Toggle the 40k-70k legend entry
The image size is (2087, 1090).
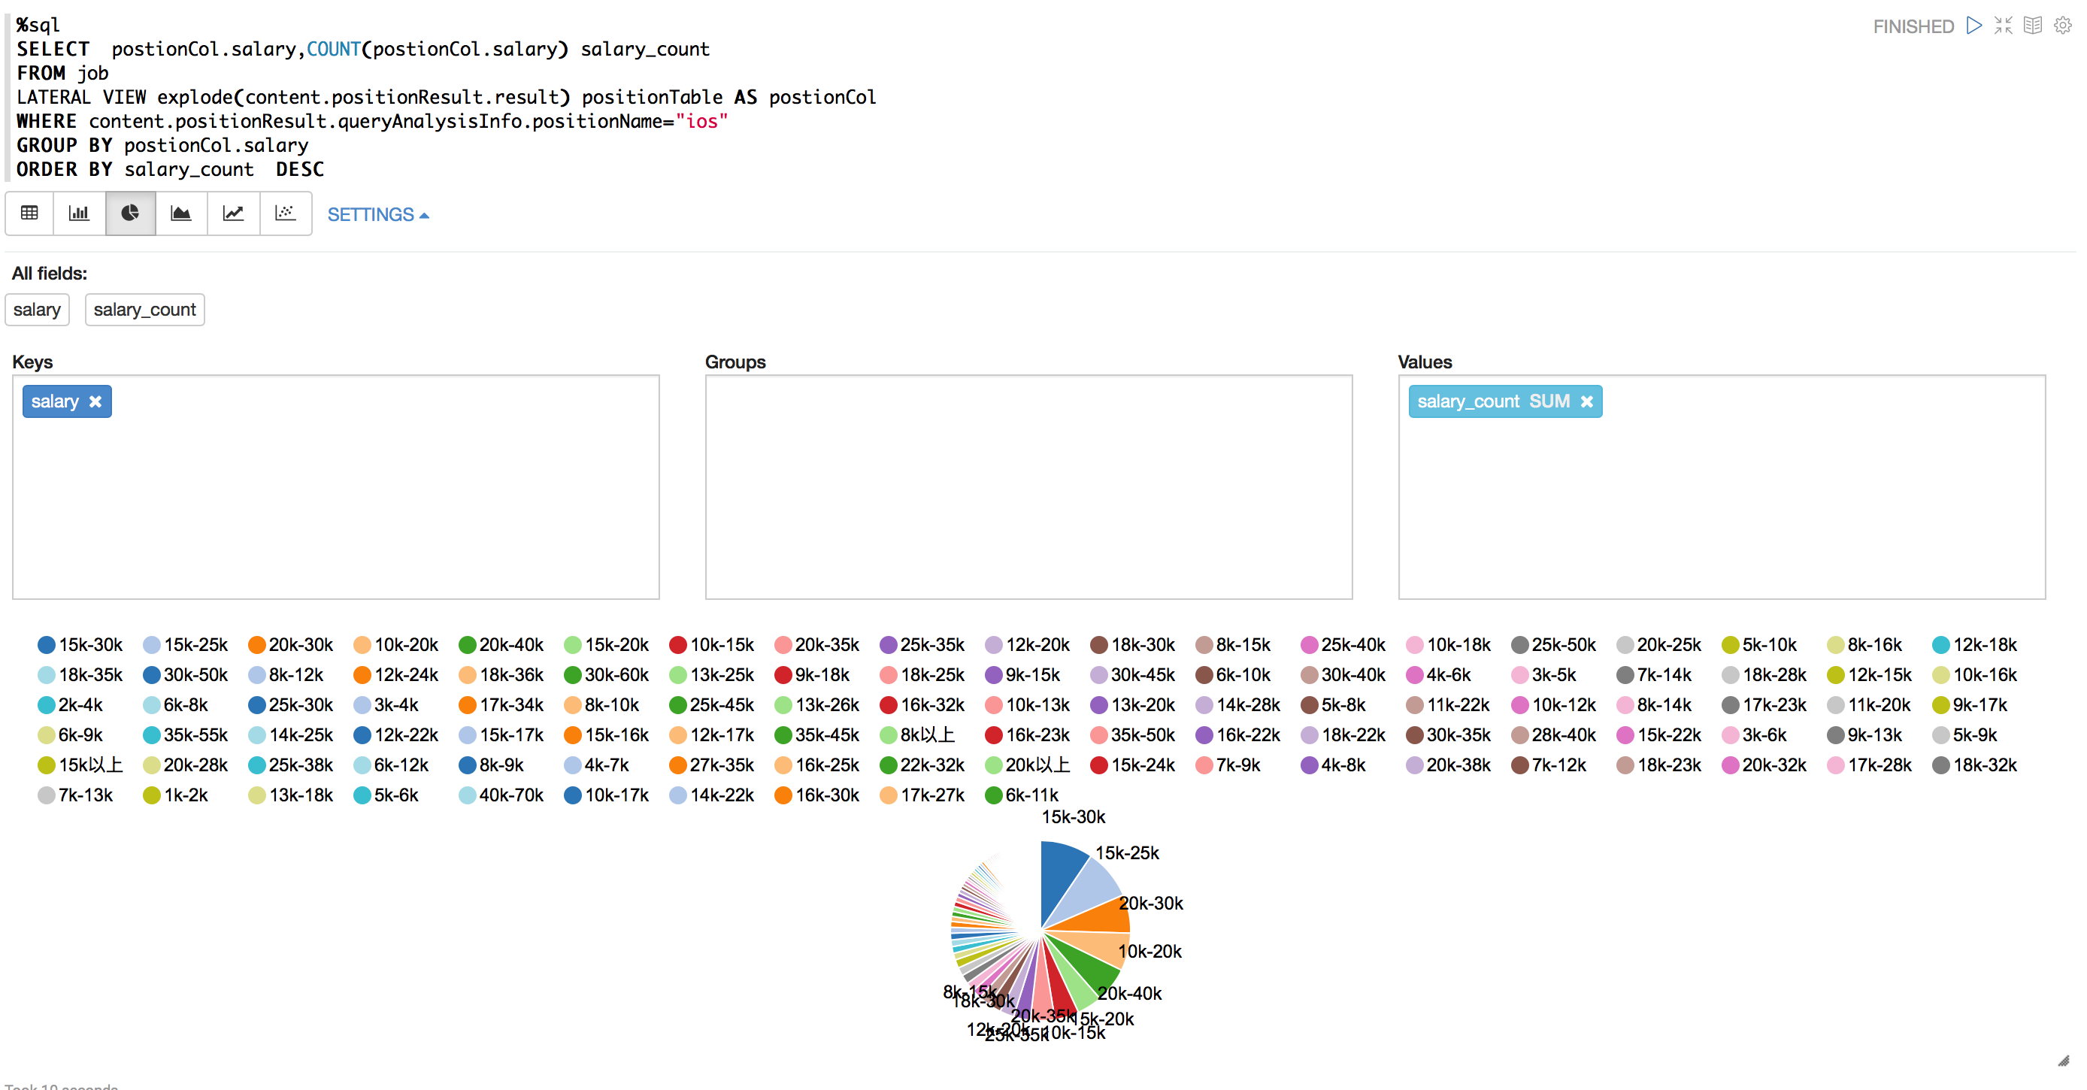coord(501,795)
